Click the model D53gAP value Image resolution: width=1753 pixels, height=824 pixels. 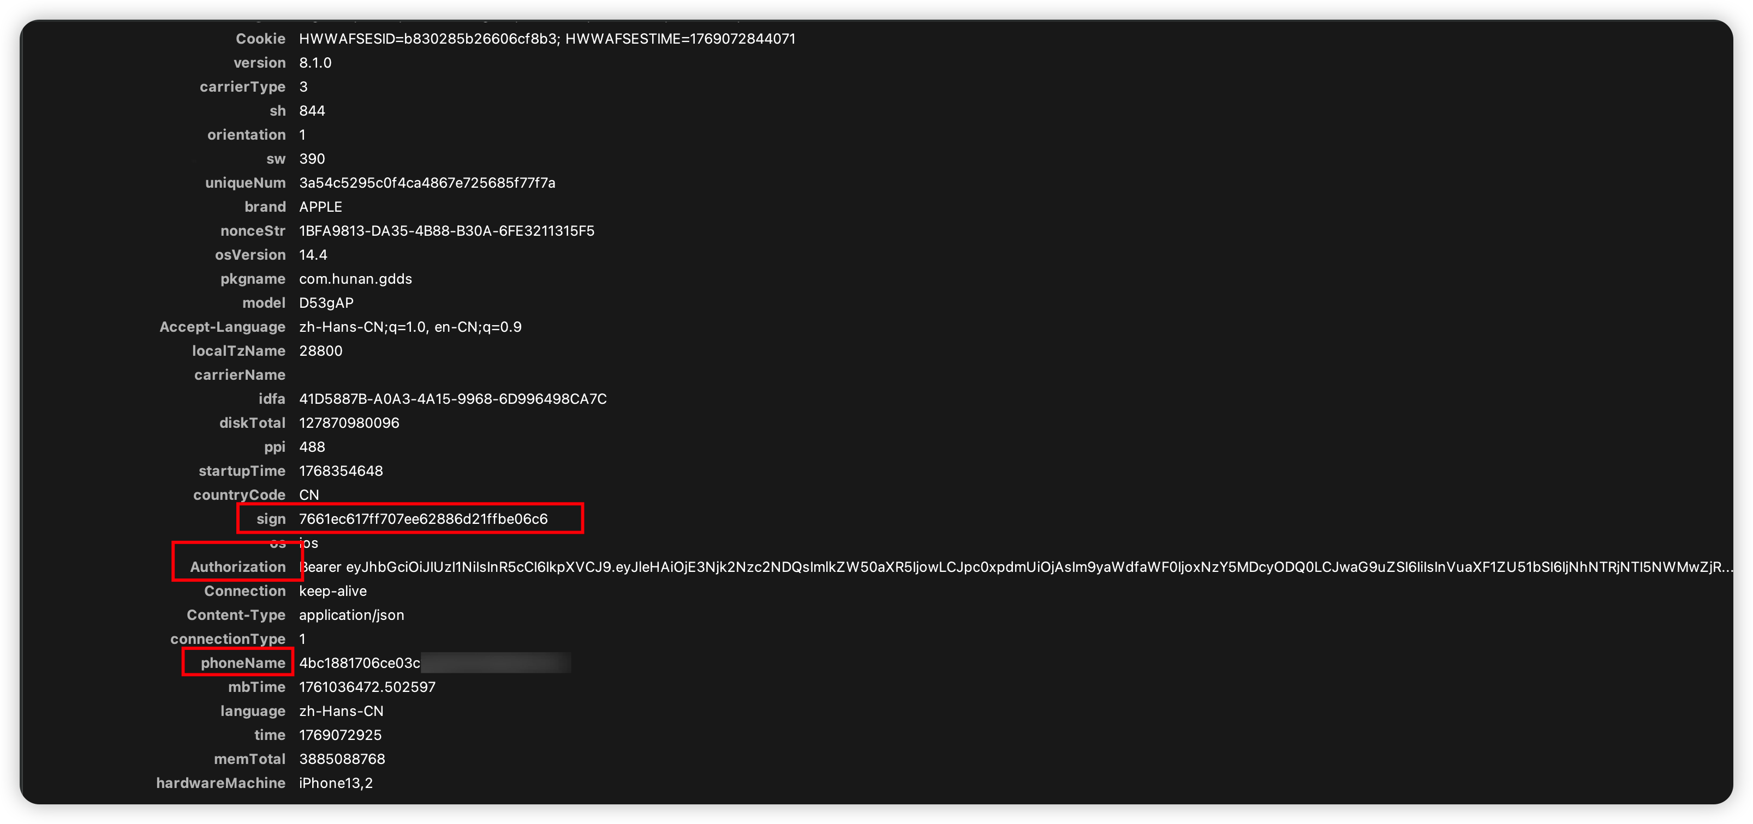(326, 303)
